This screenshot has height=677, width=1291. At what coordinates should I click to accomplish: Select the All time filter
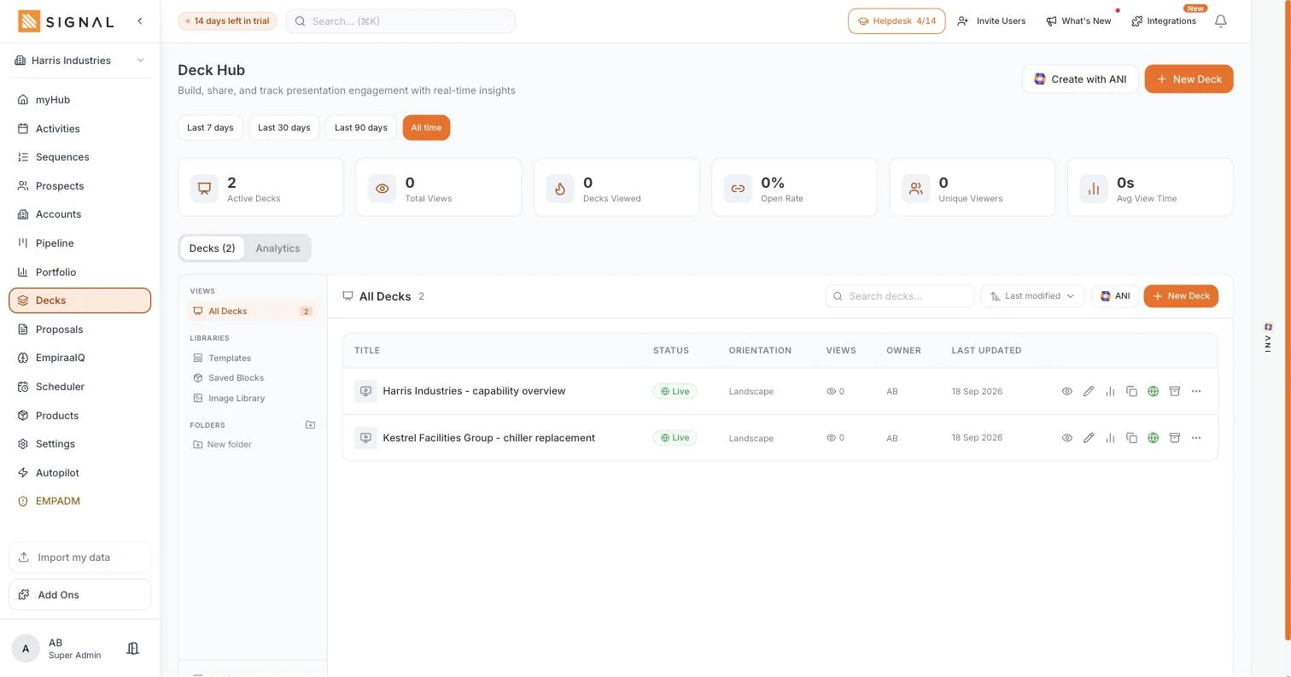coord(426,127)
